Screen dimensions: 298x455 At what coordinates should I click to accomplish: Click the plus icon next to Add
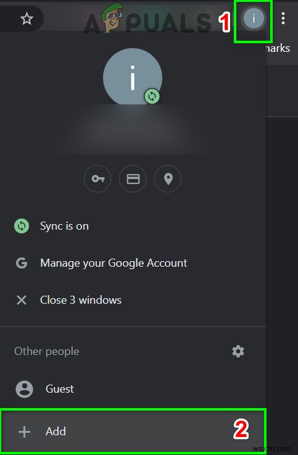tap(24, 432)
